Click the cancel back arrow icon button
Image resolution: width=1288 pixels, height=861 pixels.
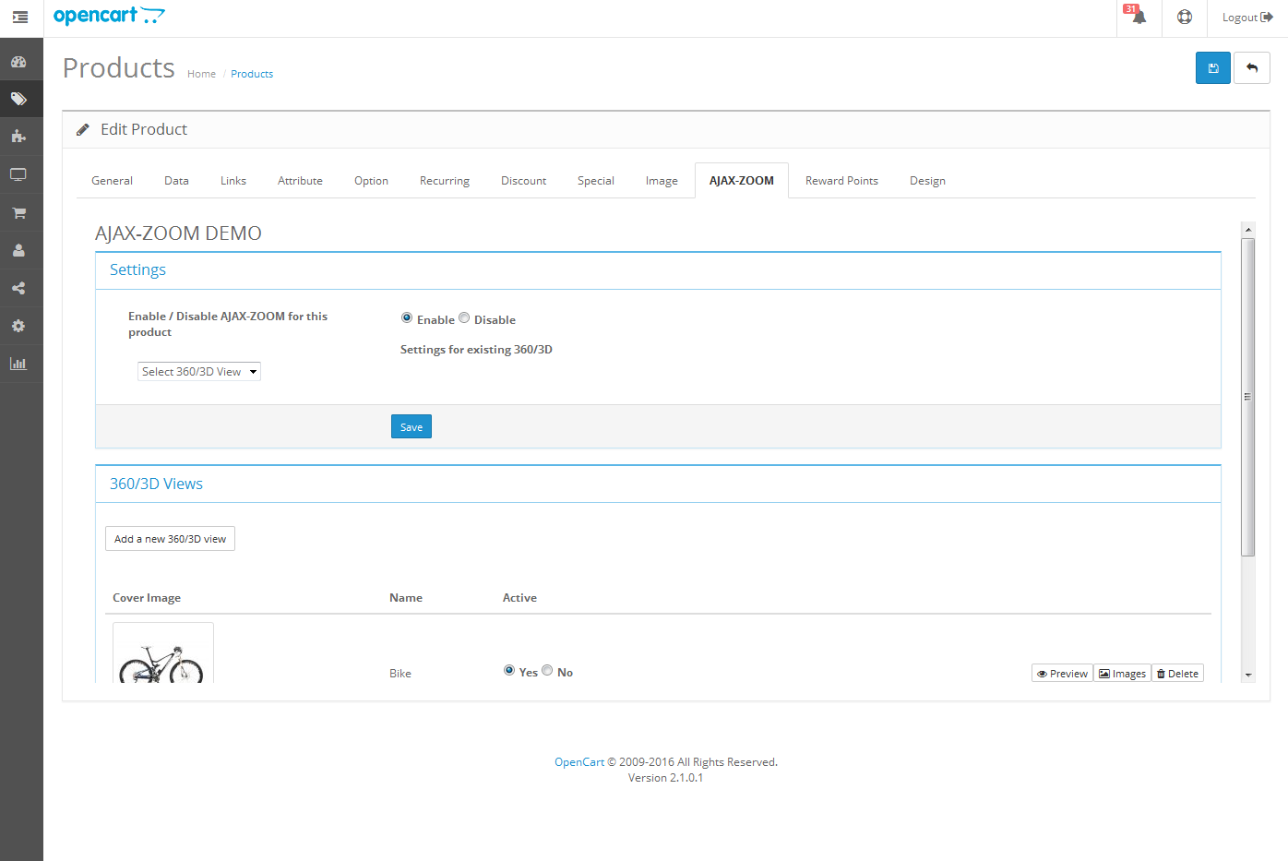point(1252,68)
